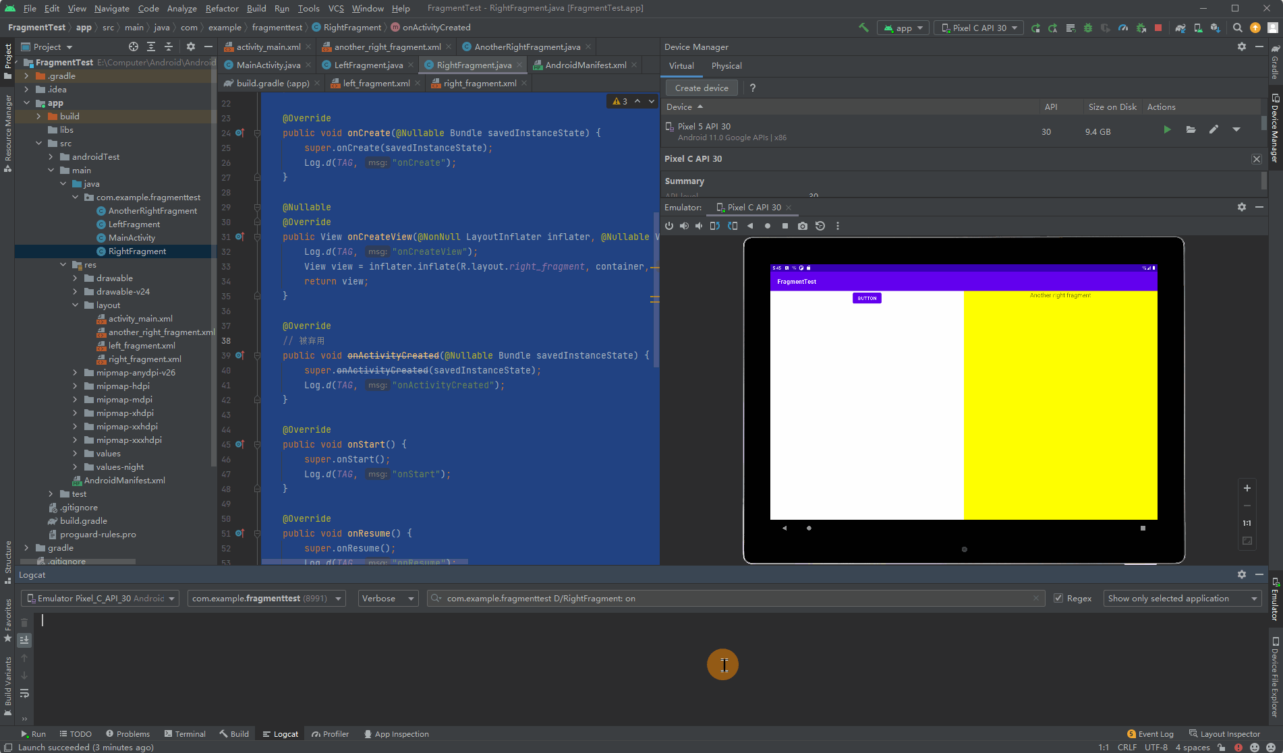The image size is (1283, 753).
Task: Switch to the MainActivity.java editor tab
Action: 268,65
